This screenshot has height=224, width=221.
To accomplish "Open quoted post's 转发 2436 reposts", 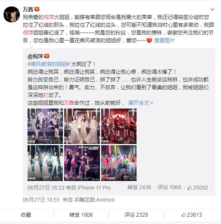I will pyautogui.click(x=139, y=187).
